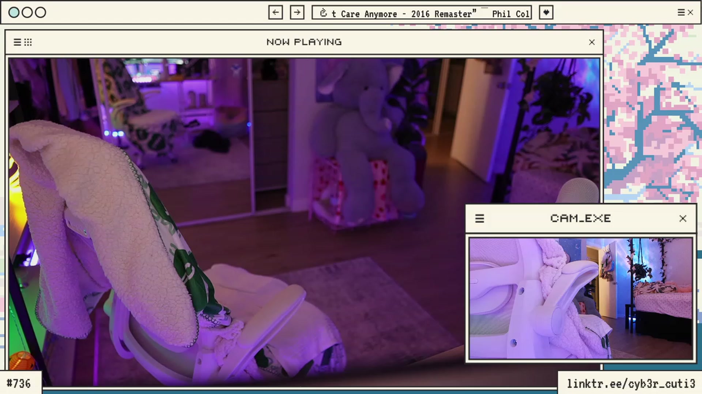Close the CAM_EXE window
The image size is (702, 394).
click(683, 219)
